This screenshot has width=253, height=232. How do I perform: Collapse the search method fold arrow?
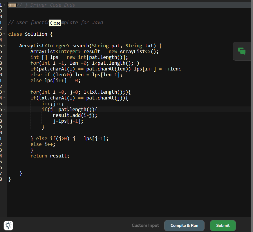(4, 46)
